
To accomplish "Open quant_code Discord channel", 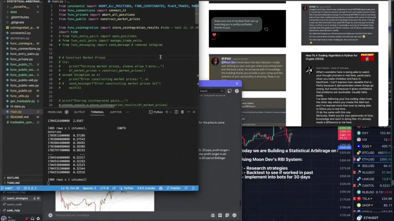I will click(14, 204).
